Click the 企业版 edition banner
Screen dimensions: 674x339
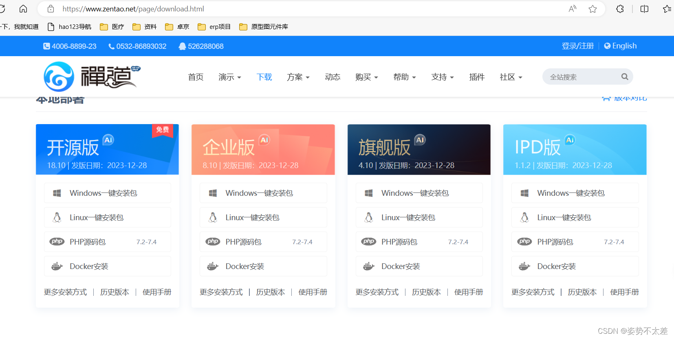tap(263, 149)
